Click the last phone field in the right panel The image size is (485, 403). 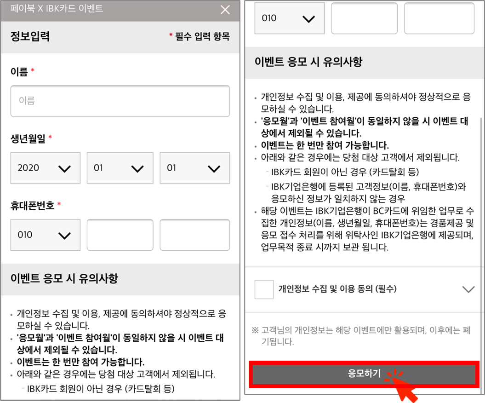(439, 18)
